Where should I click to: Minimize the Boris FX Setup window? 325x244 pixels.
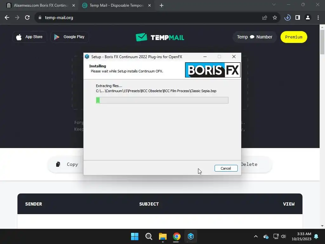(x=205, y=57)
